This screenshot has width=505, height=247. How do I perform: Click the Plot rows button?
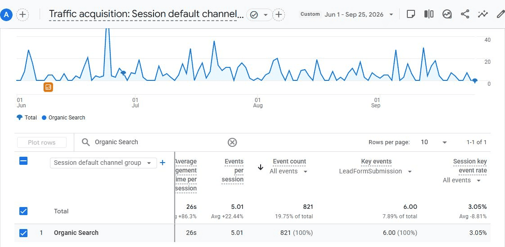click(x=41, y=143)
